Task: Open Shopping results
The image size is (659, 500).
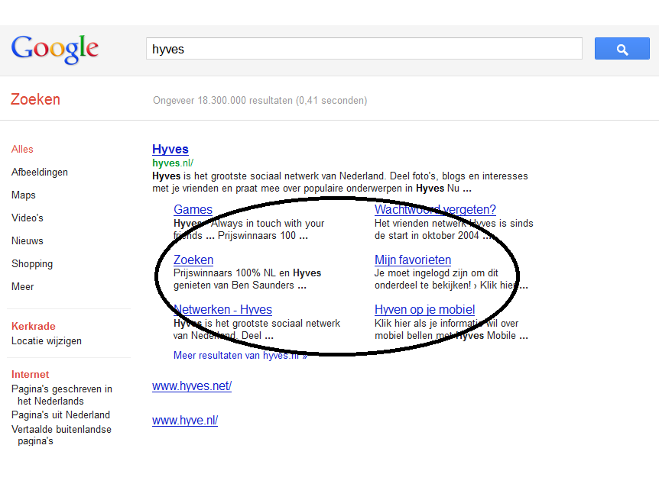Action: [32, 263]
